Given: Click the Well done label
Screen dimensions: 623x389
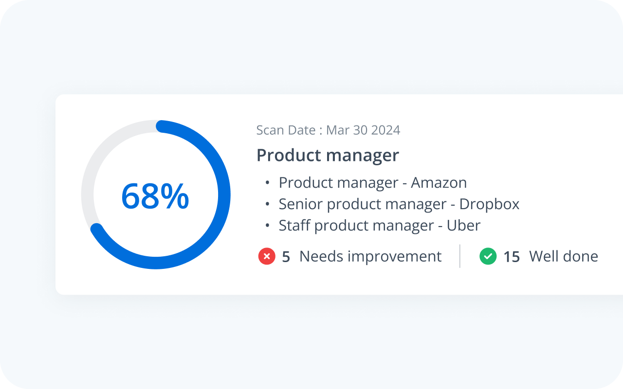Looking at the screenshot, I should pyautogui.click(x=563, y=256).
